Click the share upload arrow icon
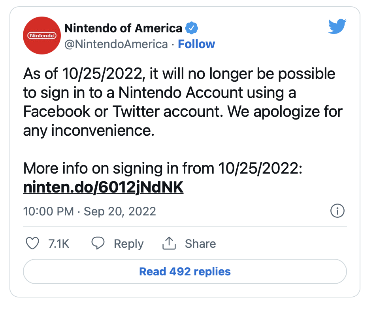This screenshot has height=318, width=377. tap(169, 243)
